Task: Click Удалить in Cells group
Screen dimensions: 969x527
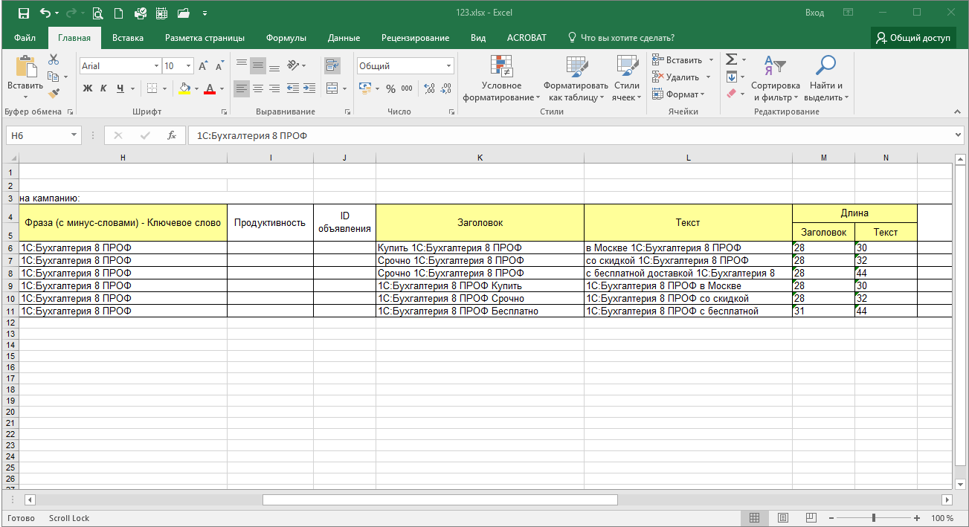Action: click(682, 77)
